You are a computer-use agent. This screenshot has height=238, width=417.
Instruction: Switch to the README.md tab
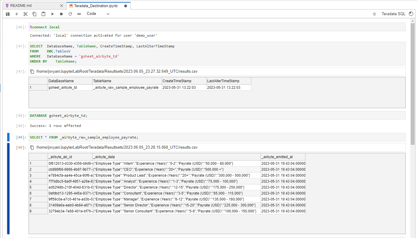click(30, 5)
